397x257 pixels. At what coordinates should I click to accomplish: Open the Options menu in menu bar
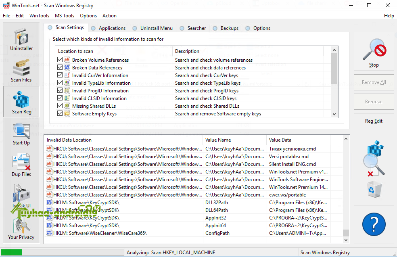(x=88, y=16)
